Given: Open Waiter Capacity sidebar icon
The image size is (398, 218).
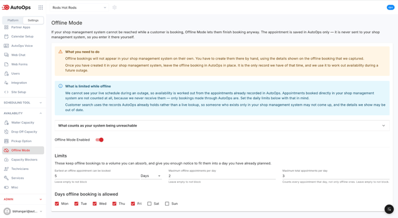Looking at the screenshot, I should (7, 122).
